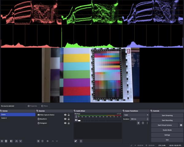Click Start Virtual Camera
Image resolution: width=184 pixels, height=147 pixels.
(x=165, y=125)
